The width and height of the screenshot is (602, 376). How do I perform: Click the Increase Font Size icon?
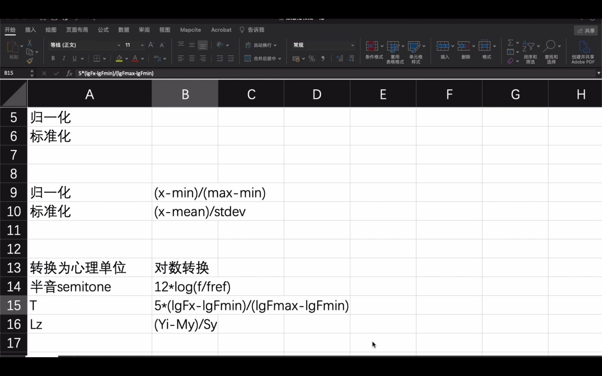tap(151, 45)
